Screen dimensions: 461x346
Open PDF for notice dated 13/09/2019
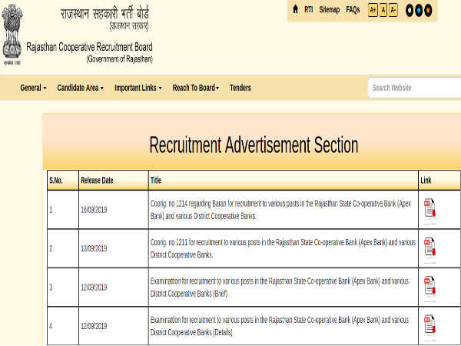(x=429, y=248)
